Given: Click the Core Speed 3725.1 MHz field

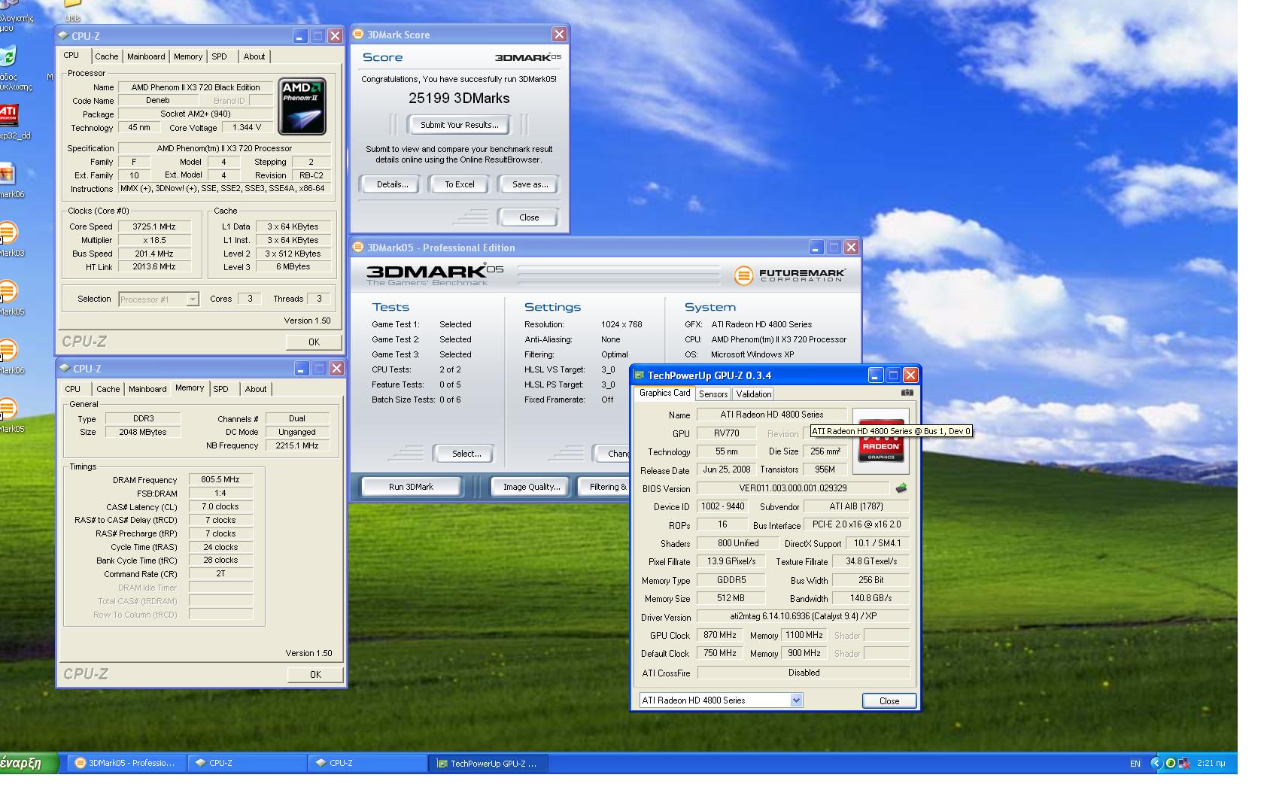Looking at the screenshot, I should (153, 226).
